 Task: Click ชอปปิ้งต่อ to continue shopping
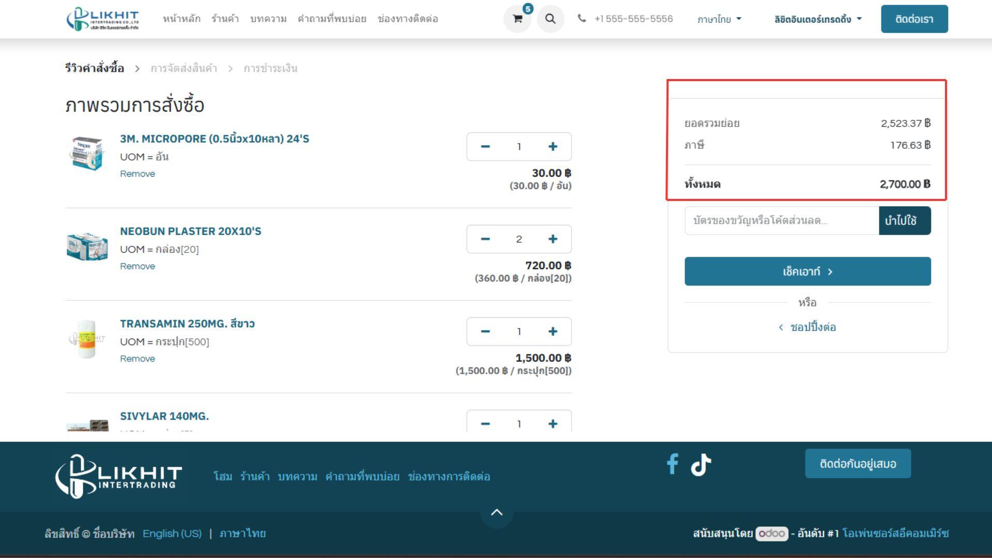click(808, 327)
